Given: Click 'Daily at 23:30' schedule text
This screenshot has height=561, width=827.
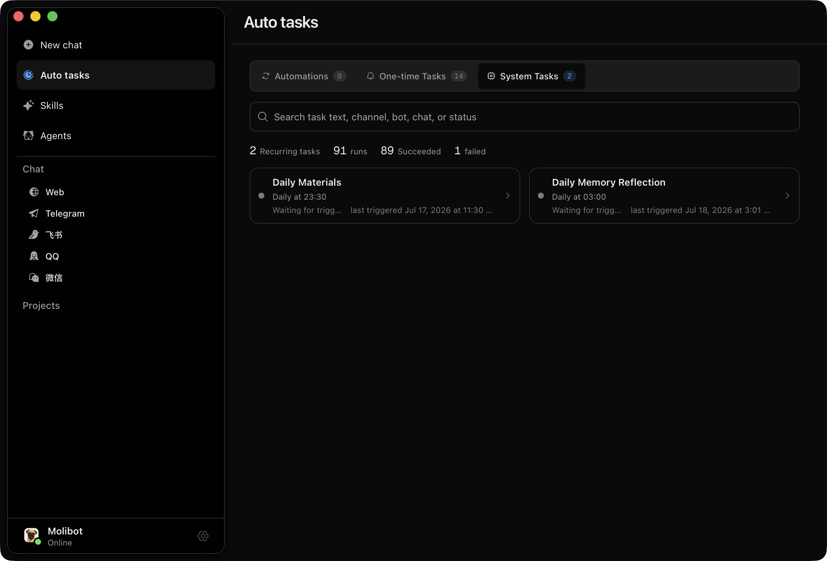Looking at the screenshot, I should pyautogui.click(x=299, y=197).
